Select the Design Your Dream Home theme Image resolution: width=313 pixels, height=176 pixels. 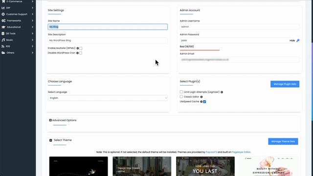pos(142,166)
